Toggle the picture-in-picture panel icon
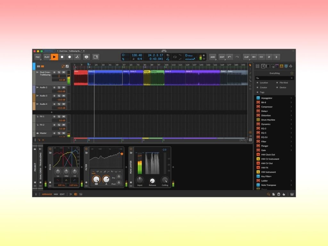Viewport: 328px width, 246px height. point(96,57)
